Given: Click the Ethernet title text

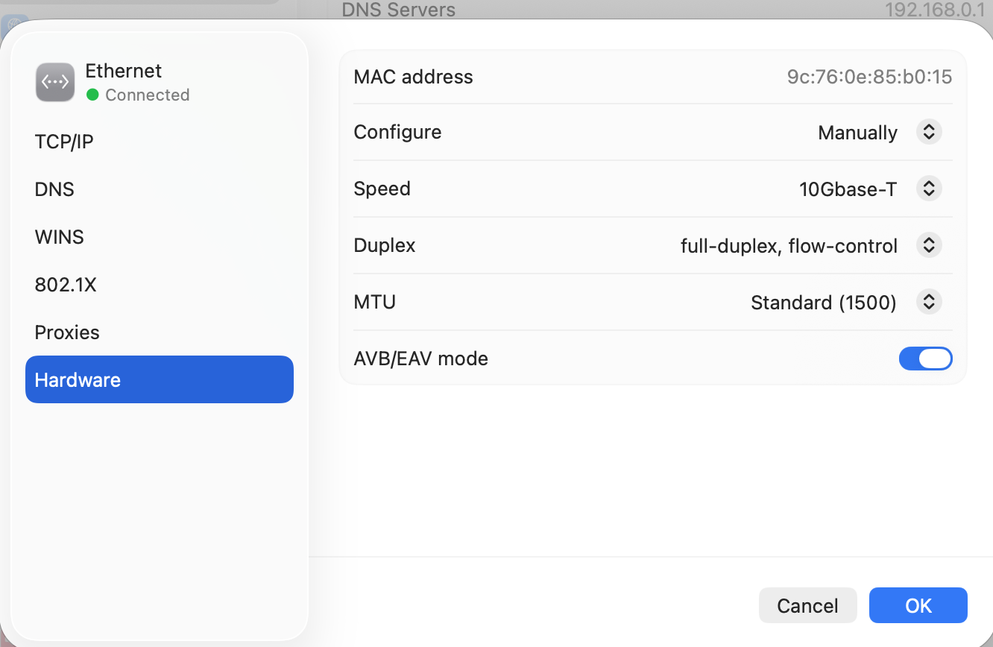Looking at the screenshot, I should point(124,71).
